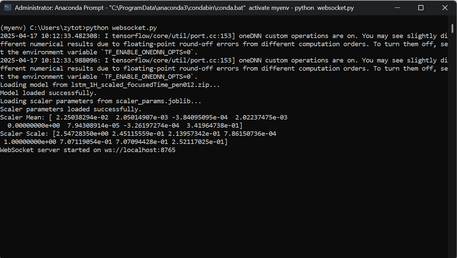The image size is (457, 258).
Task: Click the 'Scaler Scale:' label
Action: click(24, 133)
